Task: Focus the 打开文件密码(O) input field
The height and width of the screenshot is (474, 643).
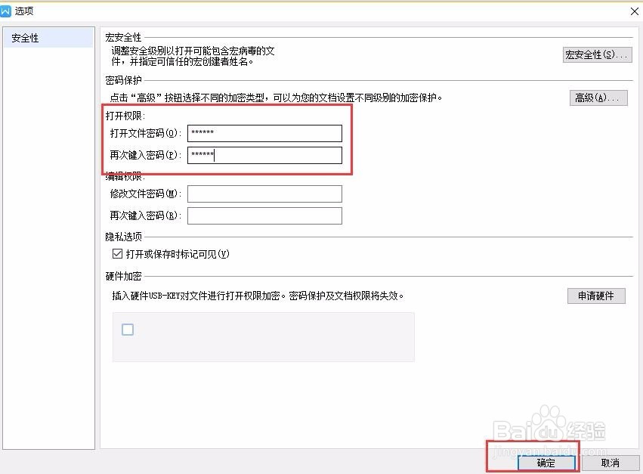Action: (x=264, y=133)
